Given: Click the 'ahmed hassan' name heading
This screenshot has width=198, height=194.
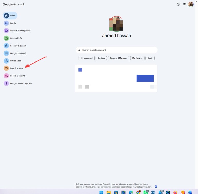Looking at the screenshot, I should [116, 36].
